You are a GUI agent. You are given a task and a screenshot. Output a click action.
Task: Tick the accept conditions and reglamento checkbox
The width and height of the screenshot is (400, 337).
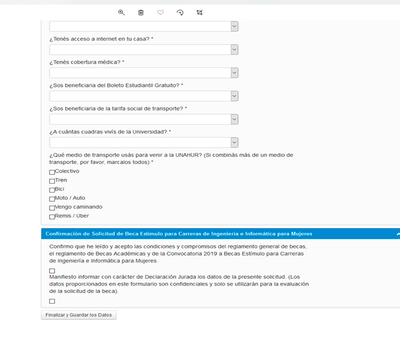[52, 271]
